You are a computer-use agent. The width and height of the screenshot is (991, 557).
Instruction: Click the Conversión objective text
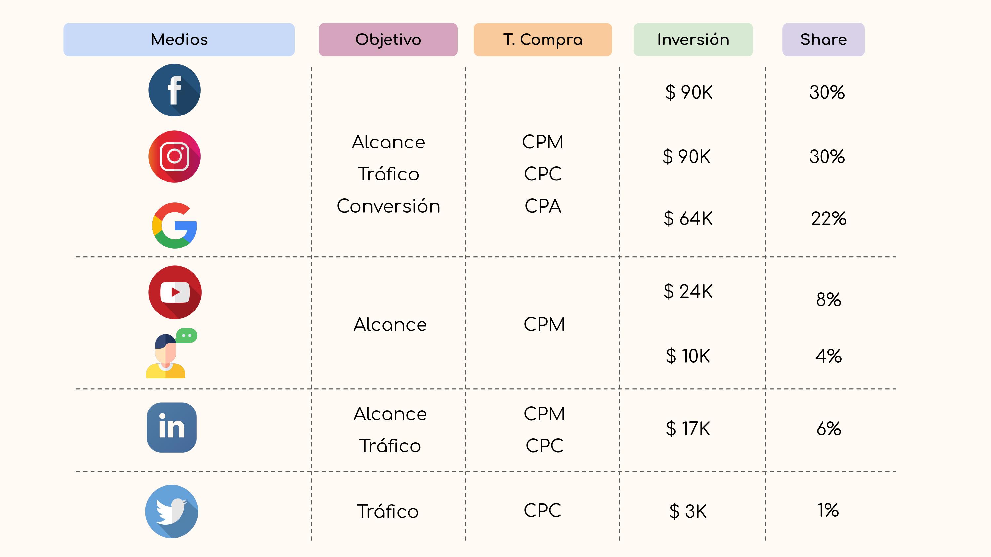(x=388, y=206)
